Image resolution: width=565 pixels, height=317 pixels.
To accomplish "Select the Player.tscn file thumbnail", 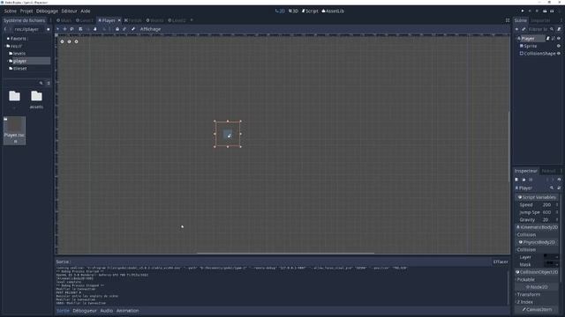I will (14, 130).
